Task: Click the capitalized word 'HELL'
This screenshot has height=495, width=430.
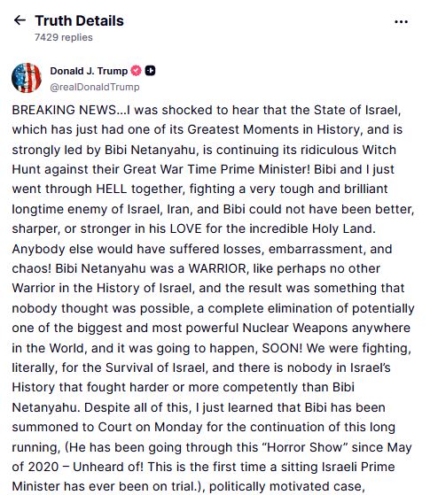Action: 112,189
